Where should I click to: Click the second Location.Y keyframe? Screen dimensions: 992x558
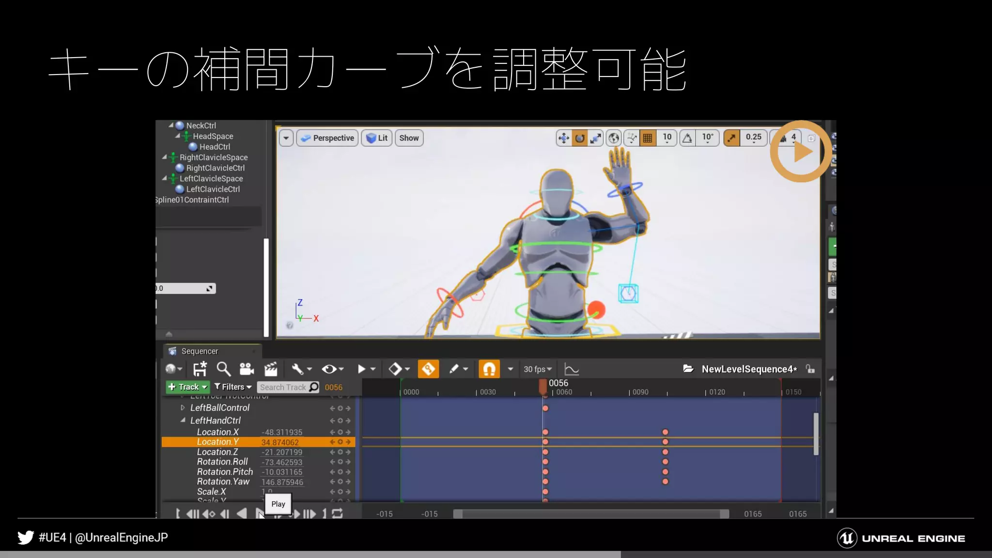coord(665,442)
